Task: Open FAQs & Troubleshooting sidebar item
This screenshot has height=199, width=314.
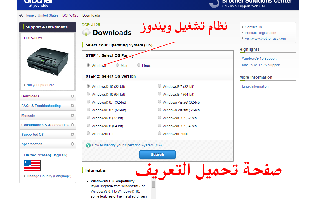Action: click(48, 106)
